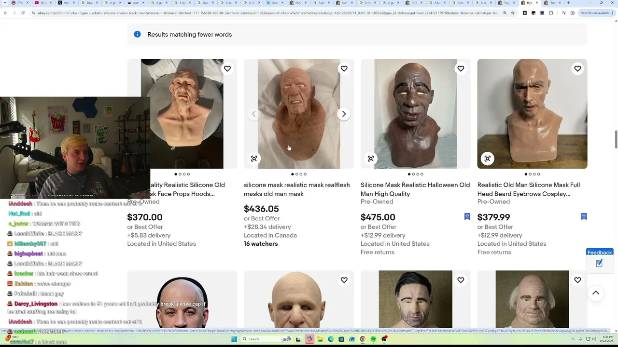Open the Chrome extensions puzzle menu

coord(551,13)
